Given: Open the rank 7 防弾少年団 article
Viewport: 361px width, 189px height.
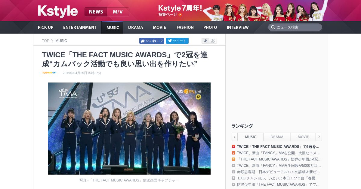Looking at the screenshot, I should (x=278, y=184).
